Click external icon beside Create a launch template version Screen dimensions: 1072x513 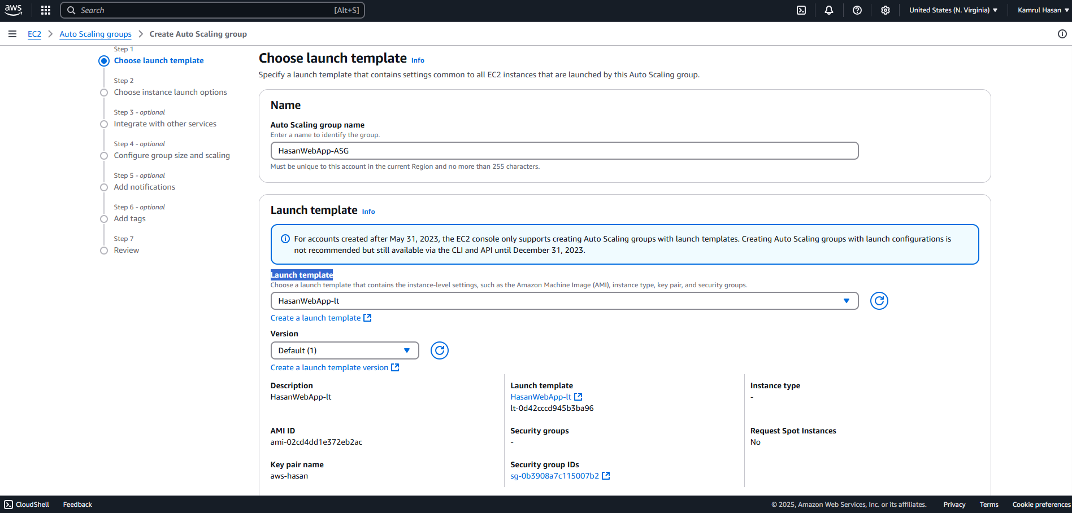[395, 367]
